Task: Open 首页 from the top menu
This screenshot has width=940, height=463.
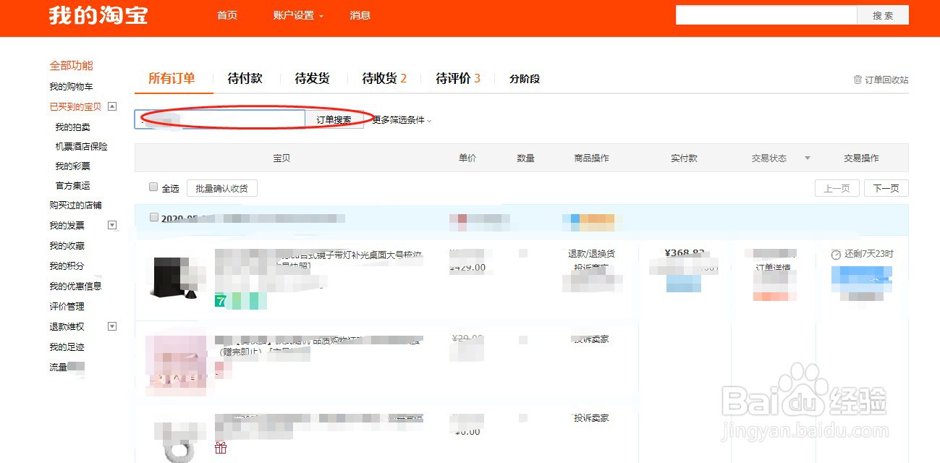Action: (x=227, y=15)
